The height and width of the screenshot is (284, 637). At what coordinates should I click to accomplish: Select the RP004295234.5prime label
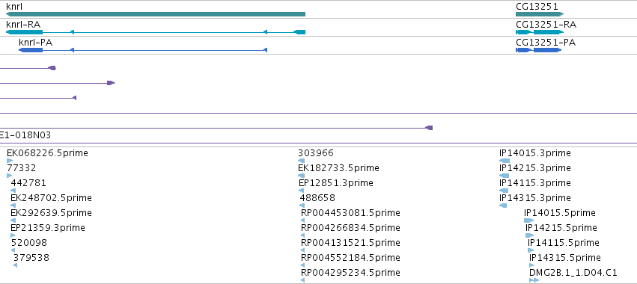(x=350, y=272)
